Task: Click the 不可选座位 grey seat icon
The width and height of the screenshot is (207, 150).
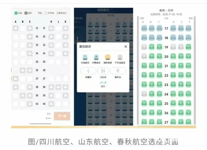Action: point(120,58)
